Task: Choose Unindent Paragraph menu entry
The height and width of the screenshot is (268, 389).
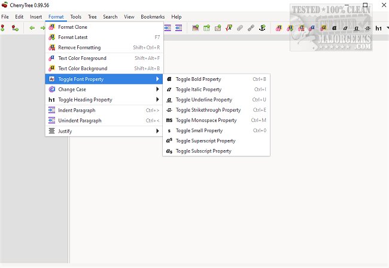Action: [104, 121]
